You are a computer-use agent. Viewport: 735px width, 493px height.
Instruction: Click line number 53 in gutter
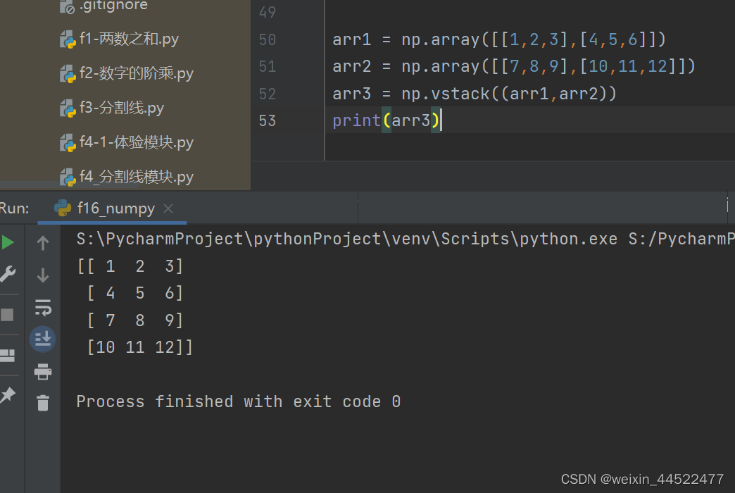[268, 120]
